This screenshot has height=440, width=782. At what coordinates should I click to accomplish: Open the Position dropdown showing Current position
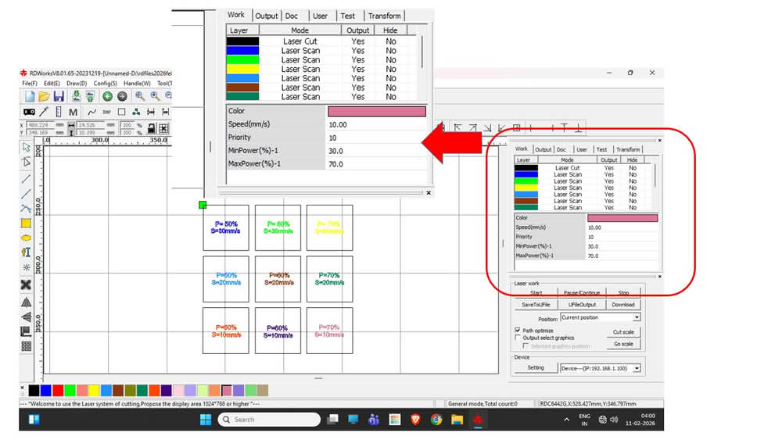pyautogui.click(x=601, y=317)
